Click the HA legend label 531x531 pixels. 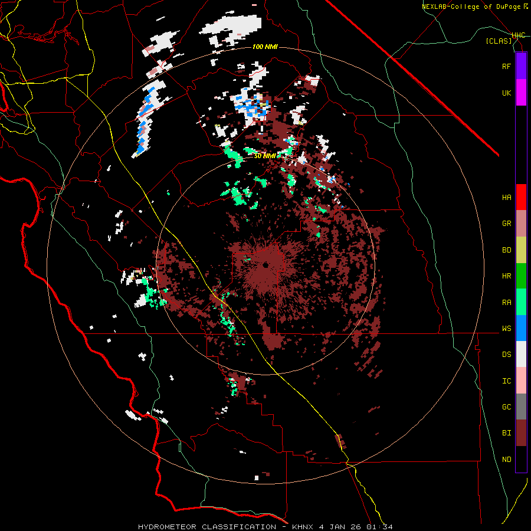tap(506, 198)
